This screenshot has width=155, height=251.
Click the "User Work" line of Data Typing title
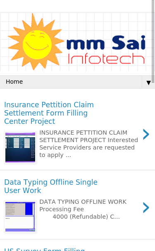click(x=23, y=191)
